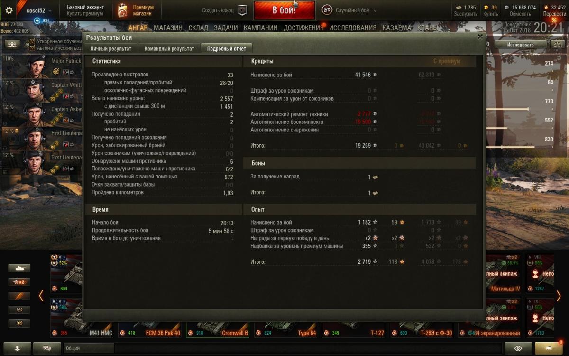Click the red В бой! button

[284, 10]
